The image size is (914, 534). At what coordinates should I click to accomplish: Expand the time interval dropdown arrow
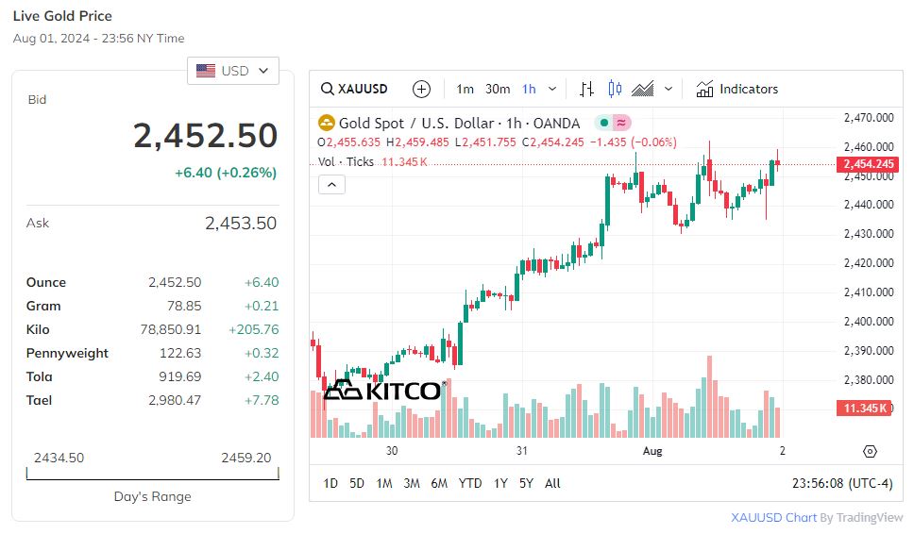[552, 90]
